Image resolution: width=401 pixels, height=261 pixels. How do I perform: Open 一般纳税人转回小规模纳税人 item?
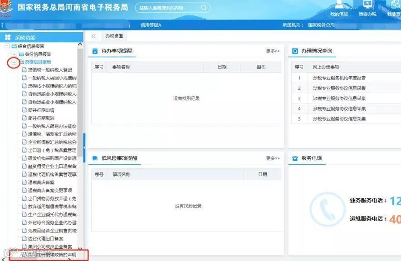(53, 78)
